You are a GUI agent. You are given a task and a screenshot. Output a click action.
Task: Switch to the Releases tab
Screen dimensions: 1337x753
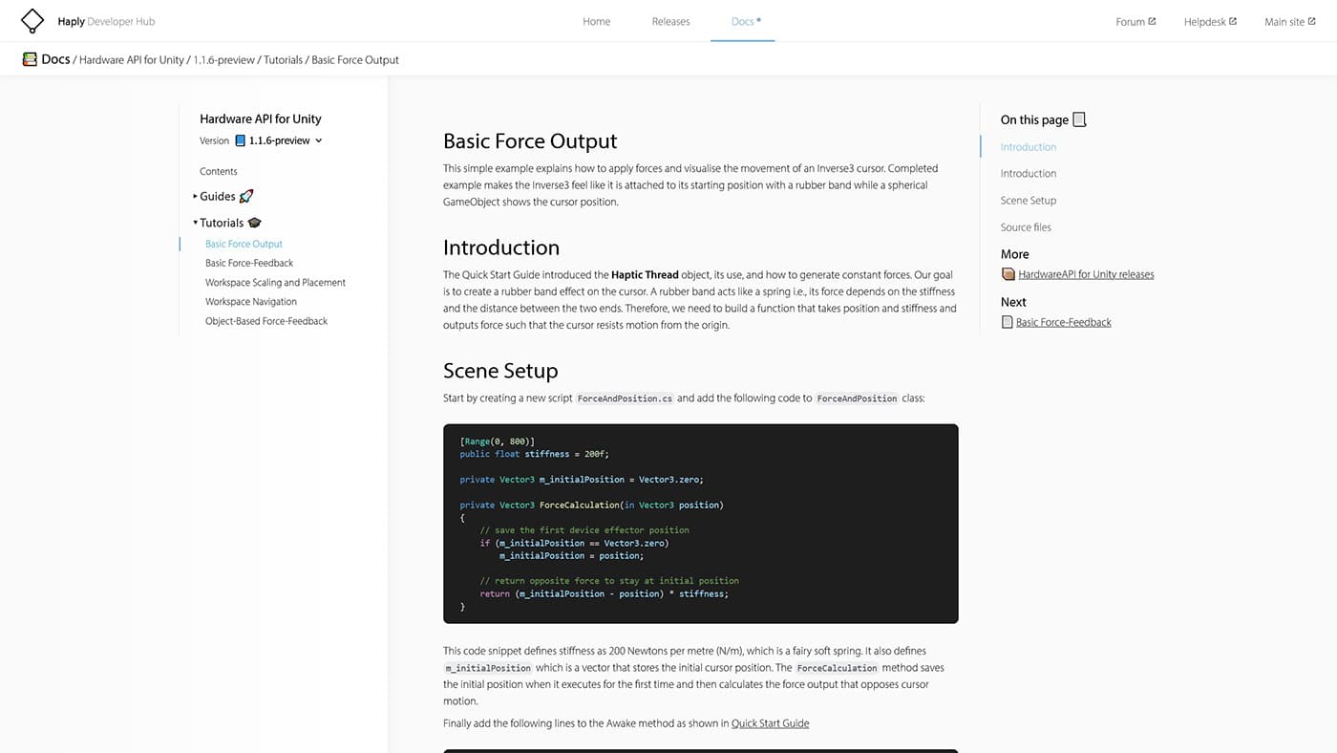670,20
